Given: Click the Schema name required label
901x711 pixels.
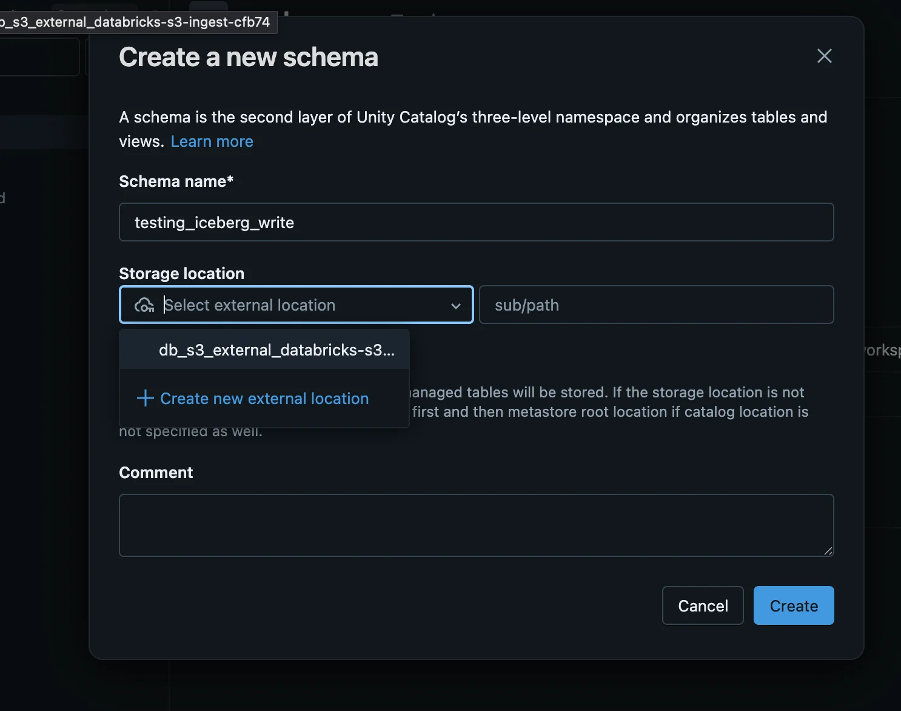Looking at the screenshot, I should coord(176,181).
